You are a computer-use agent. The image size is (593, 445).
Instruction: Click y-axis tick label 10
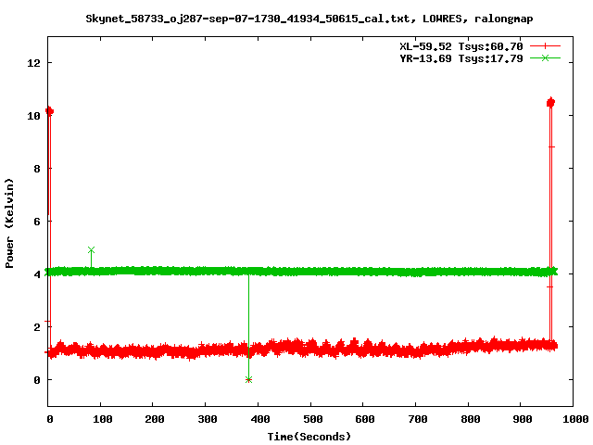click(x=33, y=116)
